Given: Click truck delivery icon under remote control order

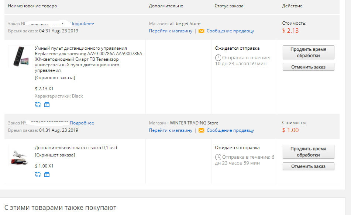Looking at the screenshot, I should pyautogui.click(x=38, y=105).
